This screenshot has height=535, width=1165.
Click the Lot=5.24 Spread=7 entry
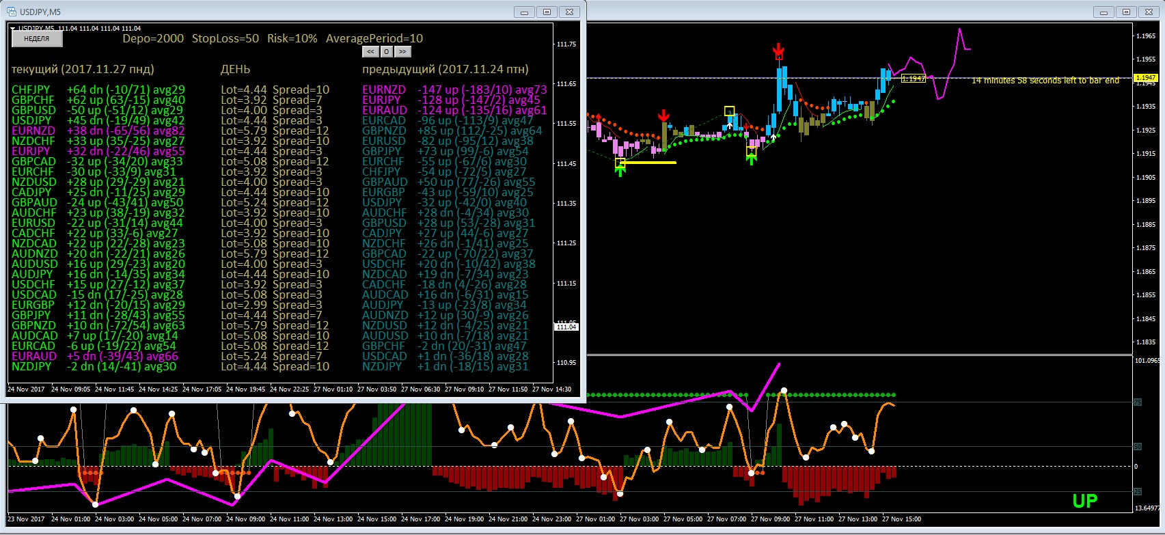(271, 356)
